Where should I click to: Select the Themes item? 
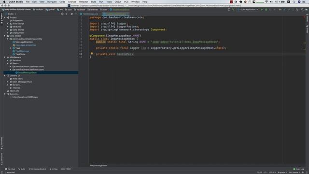16,88
